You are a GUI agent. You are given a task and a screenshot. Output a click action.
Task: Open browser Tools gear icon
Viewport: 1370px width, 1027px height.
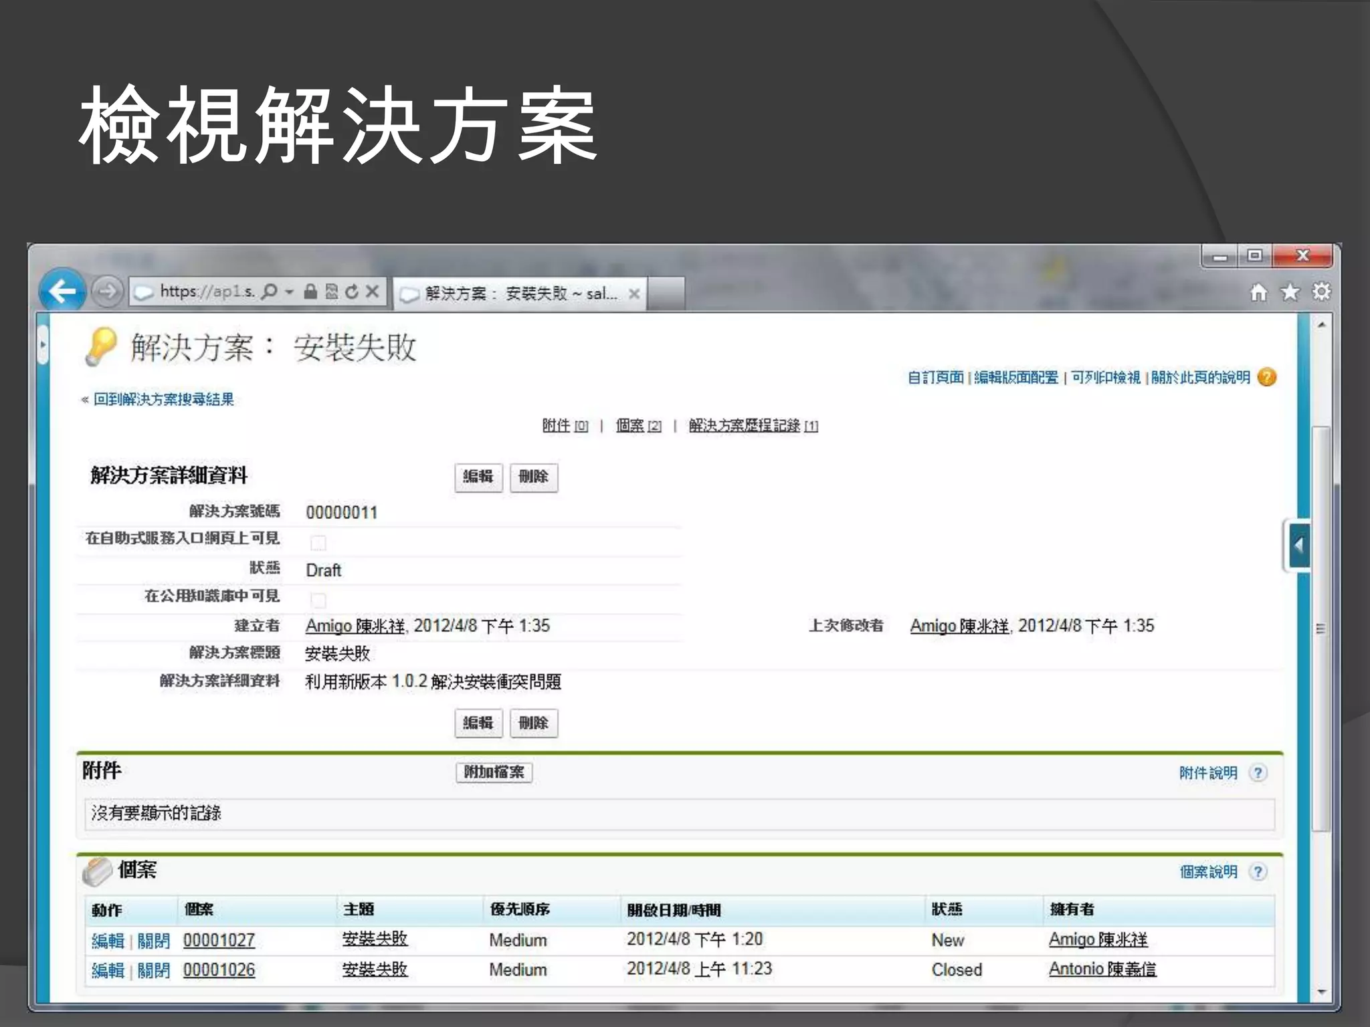coord(1321,292)
